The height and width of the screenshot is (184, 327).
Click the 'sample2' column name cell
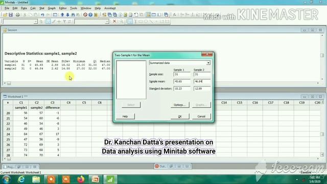(36, 108)
